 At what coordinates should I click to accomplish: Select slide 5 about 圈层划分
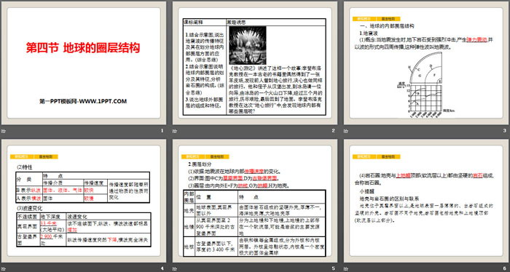255,201
